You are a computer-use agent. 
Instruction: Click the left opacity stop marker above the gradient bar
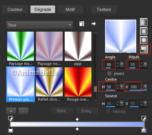point(11,119)
